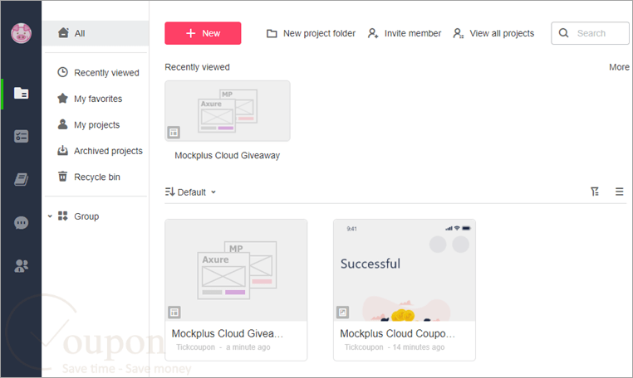
Task: Click the invite member person-plus icon
Action: pos(373,33)
